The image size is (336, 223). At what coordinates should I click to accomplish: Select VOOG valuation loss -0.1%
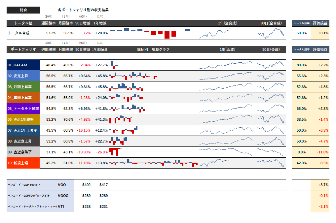click(323, 196)
